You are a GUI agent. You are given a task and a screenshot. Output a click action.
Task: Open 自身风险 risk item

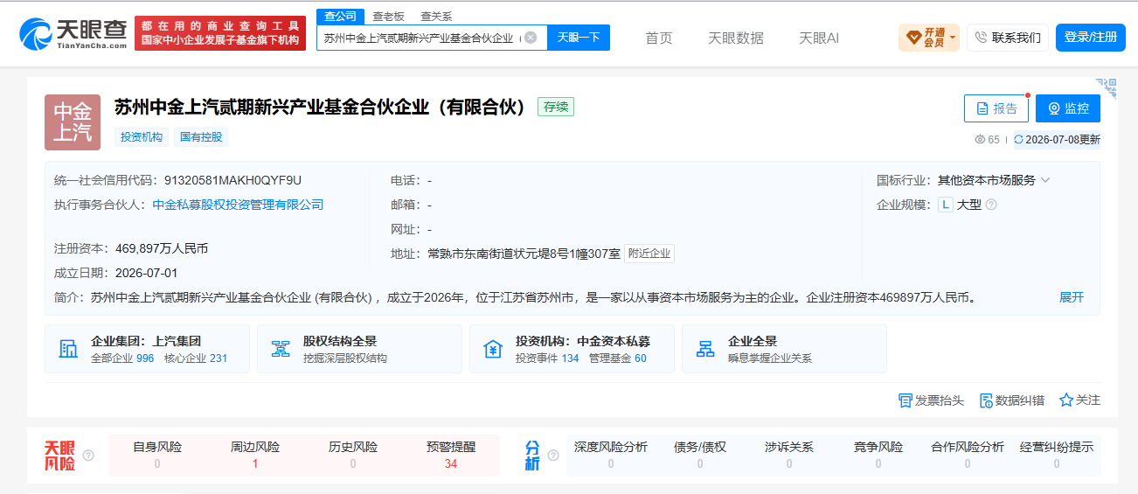click(157, 455)
